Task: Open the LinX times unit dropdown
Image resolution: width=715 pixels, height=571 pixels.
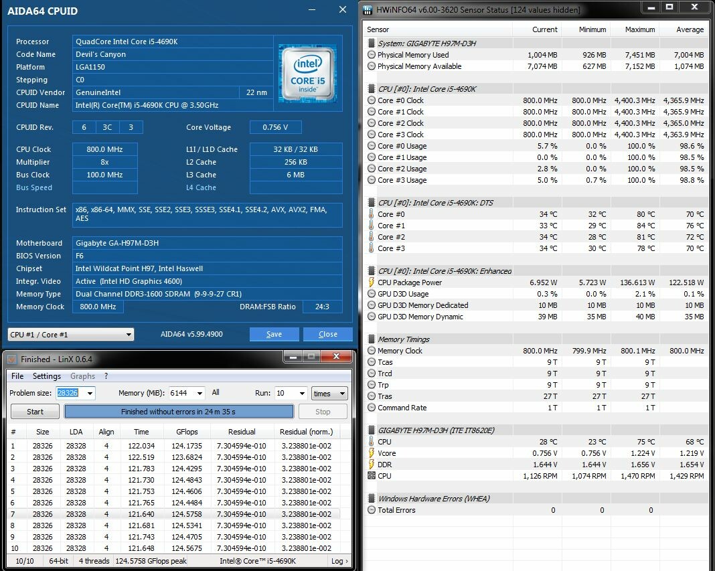Action: point(329,393)
